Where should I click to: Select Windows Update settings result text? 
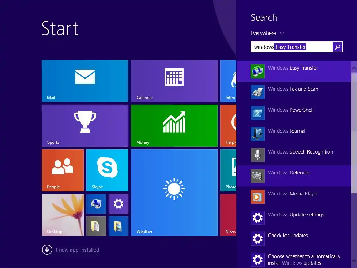click(x=296, y=215)
